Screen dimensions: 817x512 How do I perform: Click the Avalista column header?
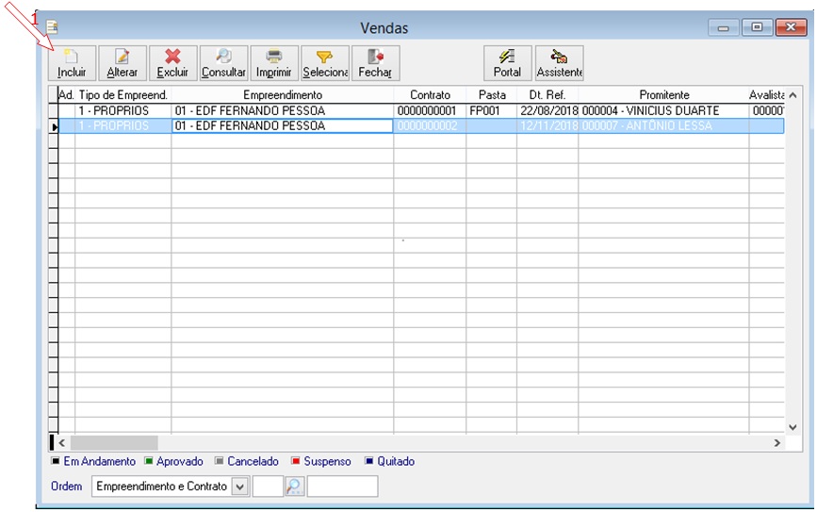pyautogui.click(x=767, y=95)
